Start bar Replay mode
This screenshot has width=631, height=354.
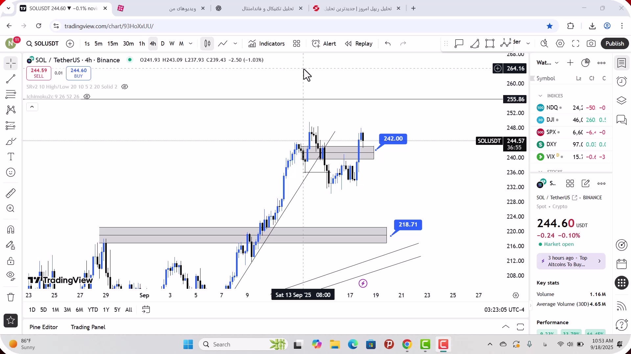tap(359, 44)
